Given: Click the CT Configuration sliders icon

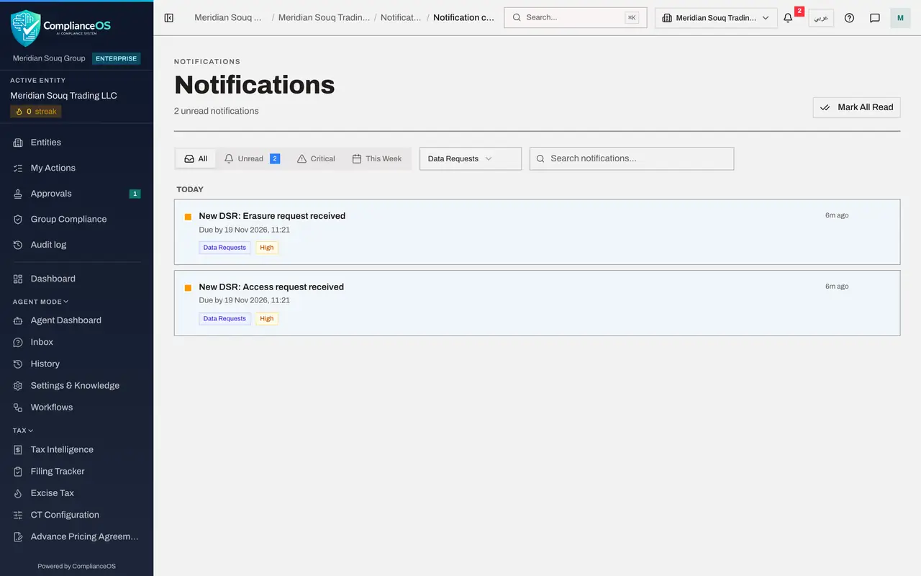Looking at the screenshot, I should click(x=18, y=515).
